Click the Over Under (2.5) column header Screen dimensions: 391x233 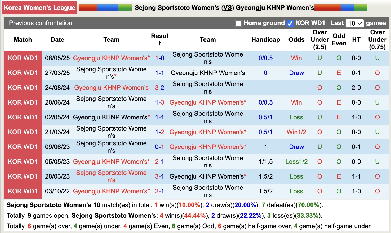click(319, 40)
